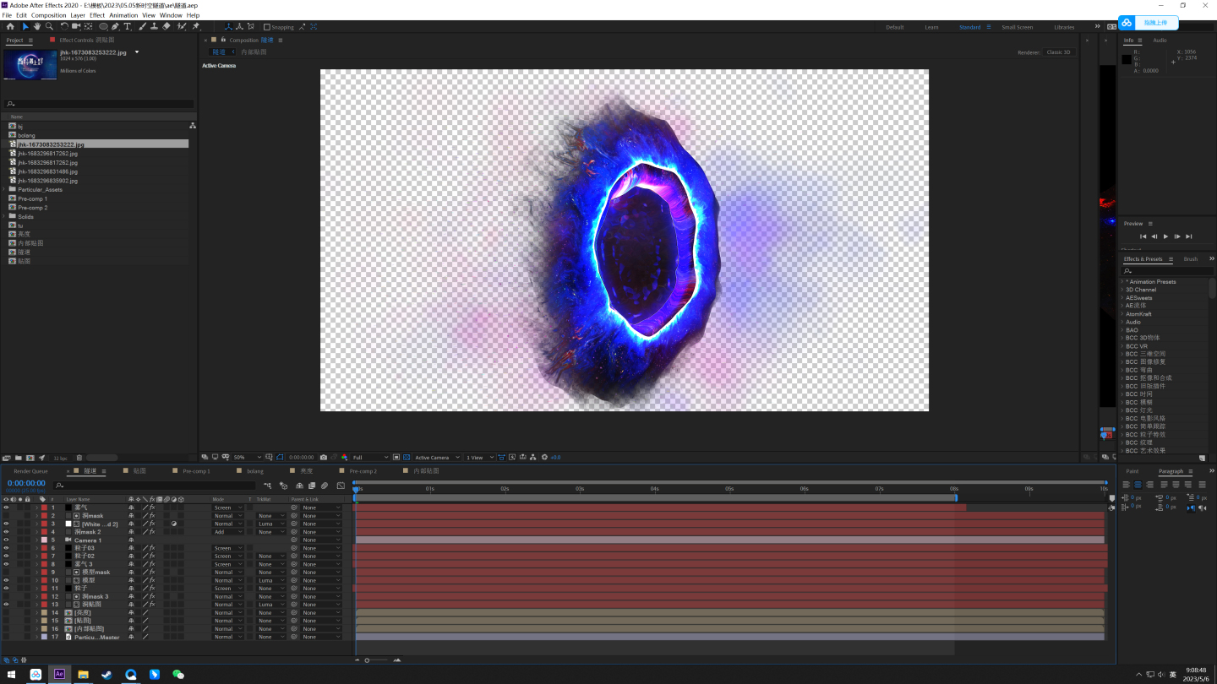Select the Home icon in toolbar
The image size is (1217, 684).
10,26
